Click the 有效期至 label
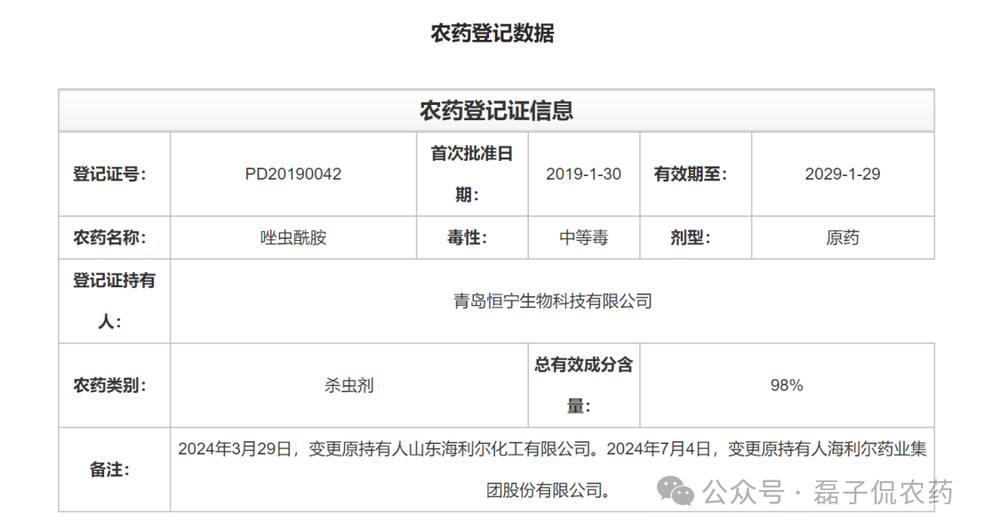 (691, 174)
